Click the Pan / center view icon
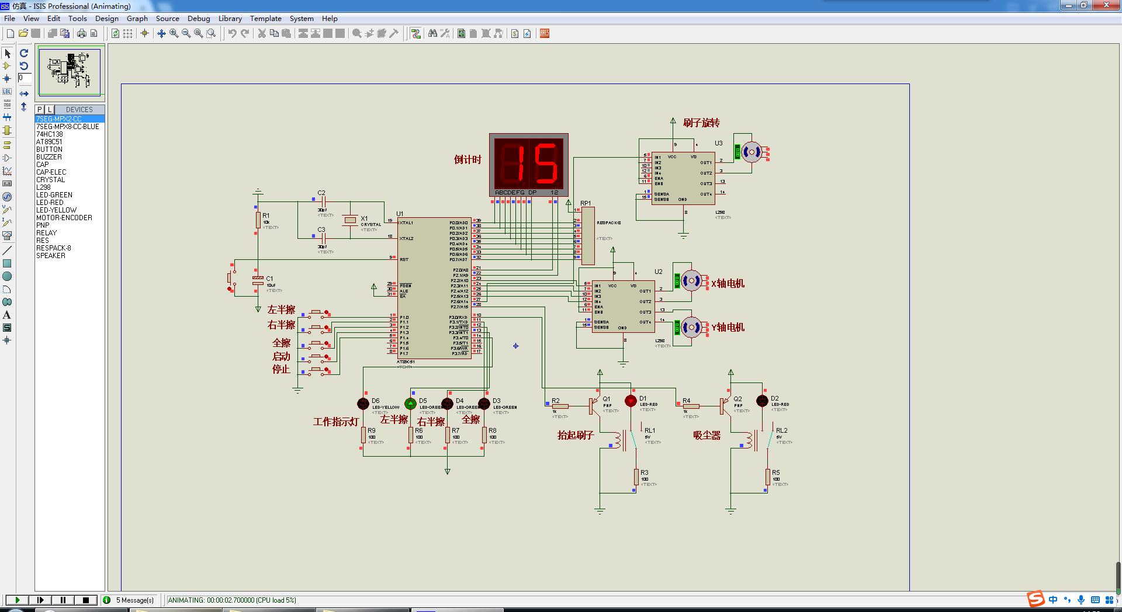This screenshot has width=1122, height=612. [161, 33]
